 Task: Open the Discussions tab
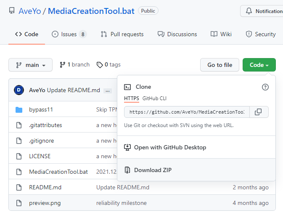pos(177,34)
